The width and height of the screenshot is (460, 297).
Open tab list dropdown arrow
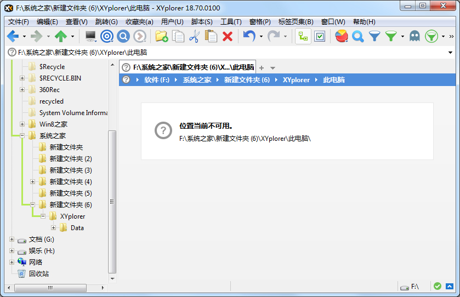coord(272,68)
